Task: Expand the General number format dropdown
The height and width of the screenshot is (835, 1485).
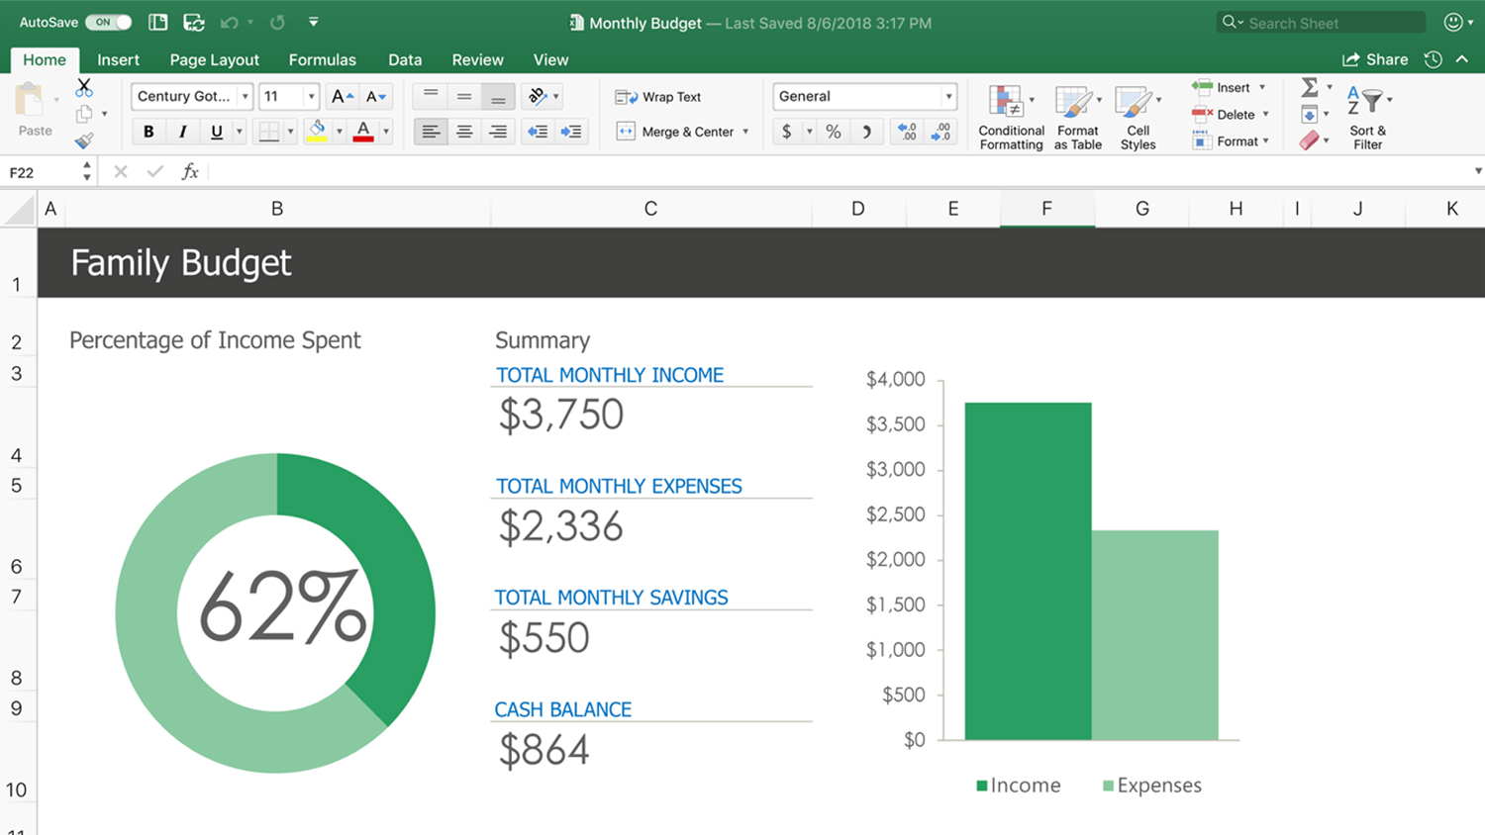Action: [948, 96]
